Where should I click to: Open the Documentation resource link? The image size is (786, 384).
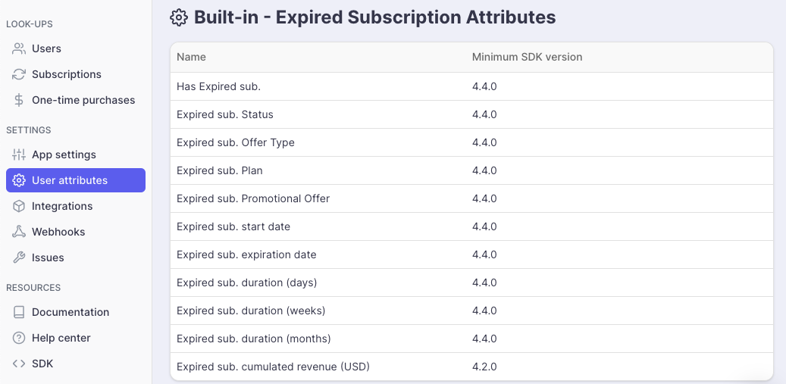click(70, 312)
